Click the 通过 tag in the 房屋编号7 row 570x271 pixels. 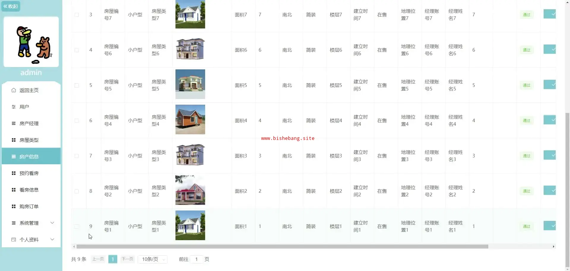click(526, 15)
